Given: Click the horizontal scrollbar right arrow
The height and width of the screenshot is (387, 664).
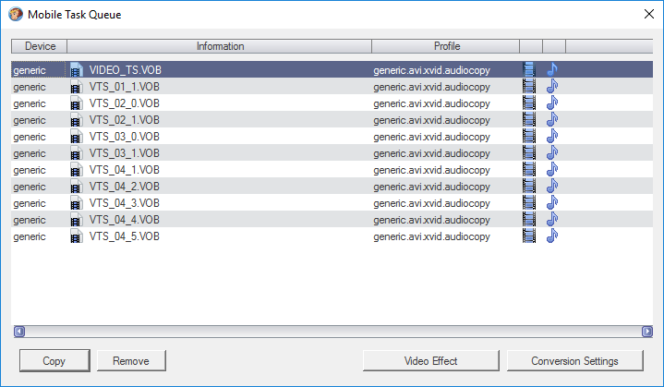Looking at the screenshot, I should click(646, 331).
